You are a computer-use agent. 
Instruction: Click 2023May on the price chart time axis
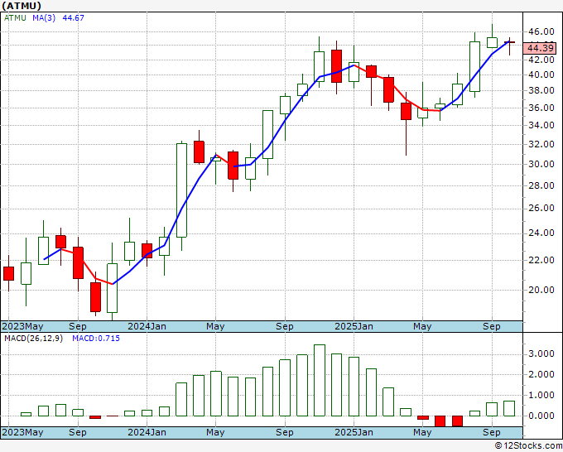[22, 326]
